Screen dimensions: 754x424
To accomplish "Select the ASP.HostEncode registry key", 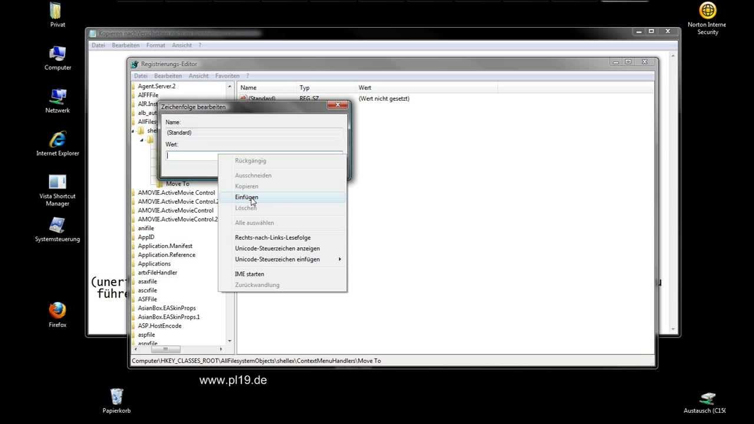I will [x=160, y=325].
